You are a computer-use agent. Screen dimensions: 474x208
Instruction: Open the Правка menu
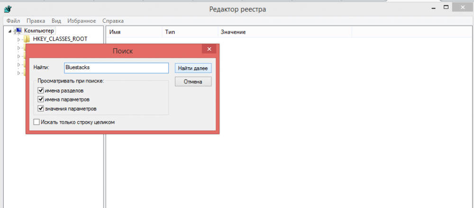pos(36,21)
